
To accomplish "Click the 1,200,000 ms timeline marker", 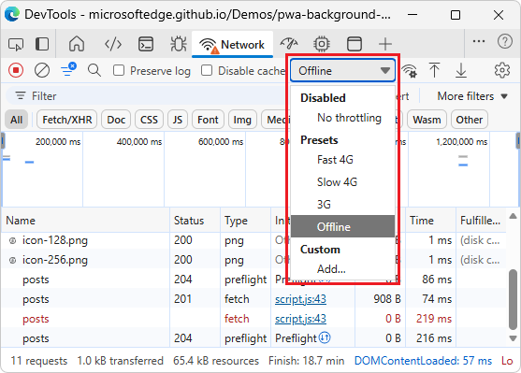I will point(461,142).
